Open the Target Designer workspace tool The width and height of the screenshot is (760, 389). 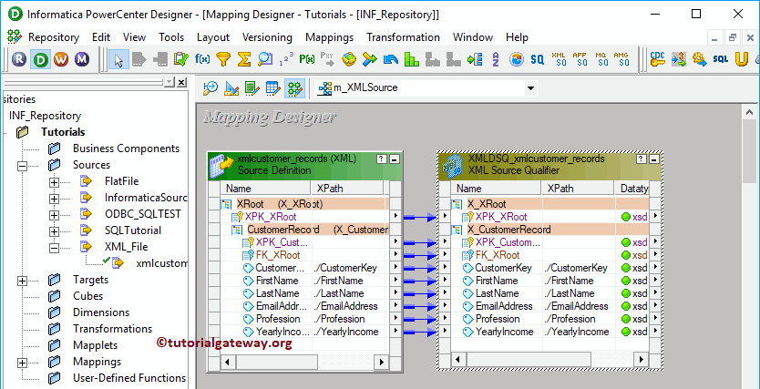point(231,87)
